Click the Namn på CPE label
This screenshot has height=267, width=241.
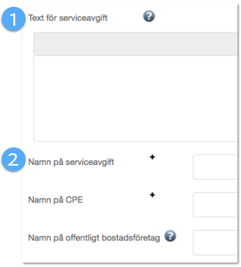[x=55, y=200]
